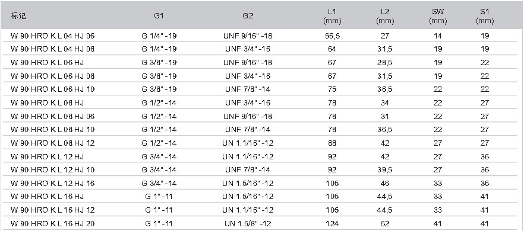Select the L1 (mm) column header
Screen dimensions: 524x231
[x=332, y=17]
